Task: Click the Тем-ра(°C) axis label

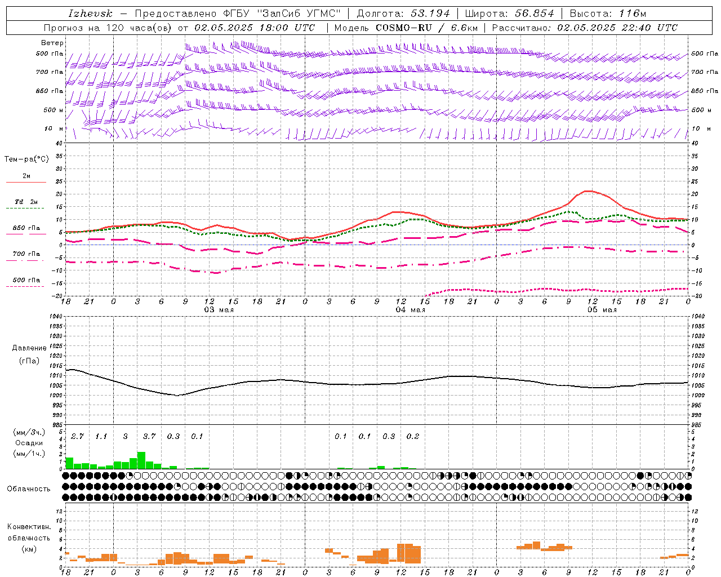Action: pyautogui.click(x=26, y=159)
